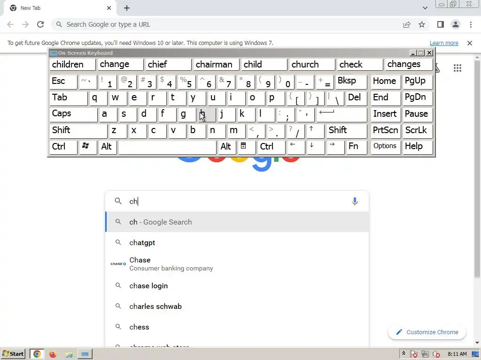Select the 'chase login' suggestion
481x360 pixels.
point(237,285)
